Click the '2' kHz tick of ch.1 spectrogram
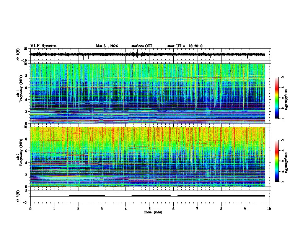The height and width of the screenshot is (234, 303). coord(27,112)
